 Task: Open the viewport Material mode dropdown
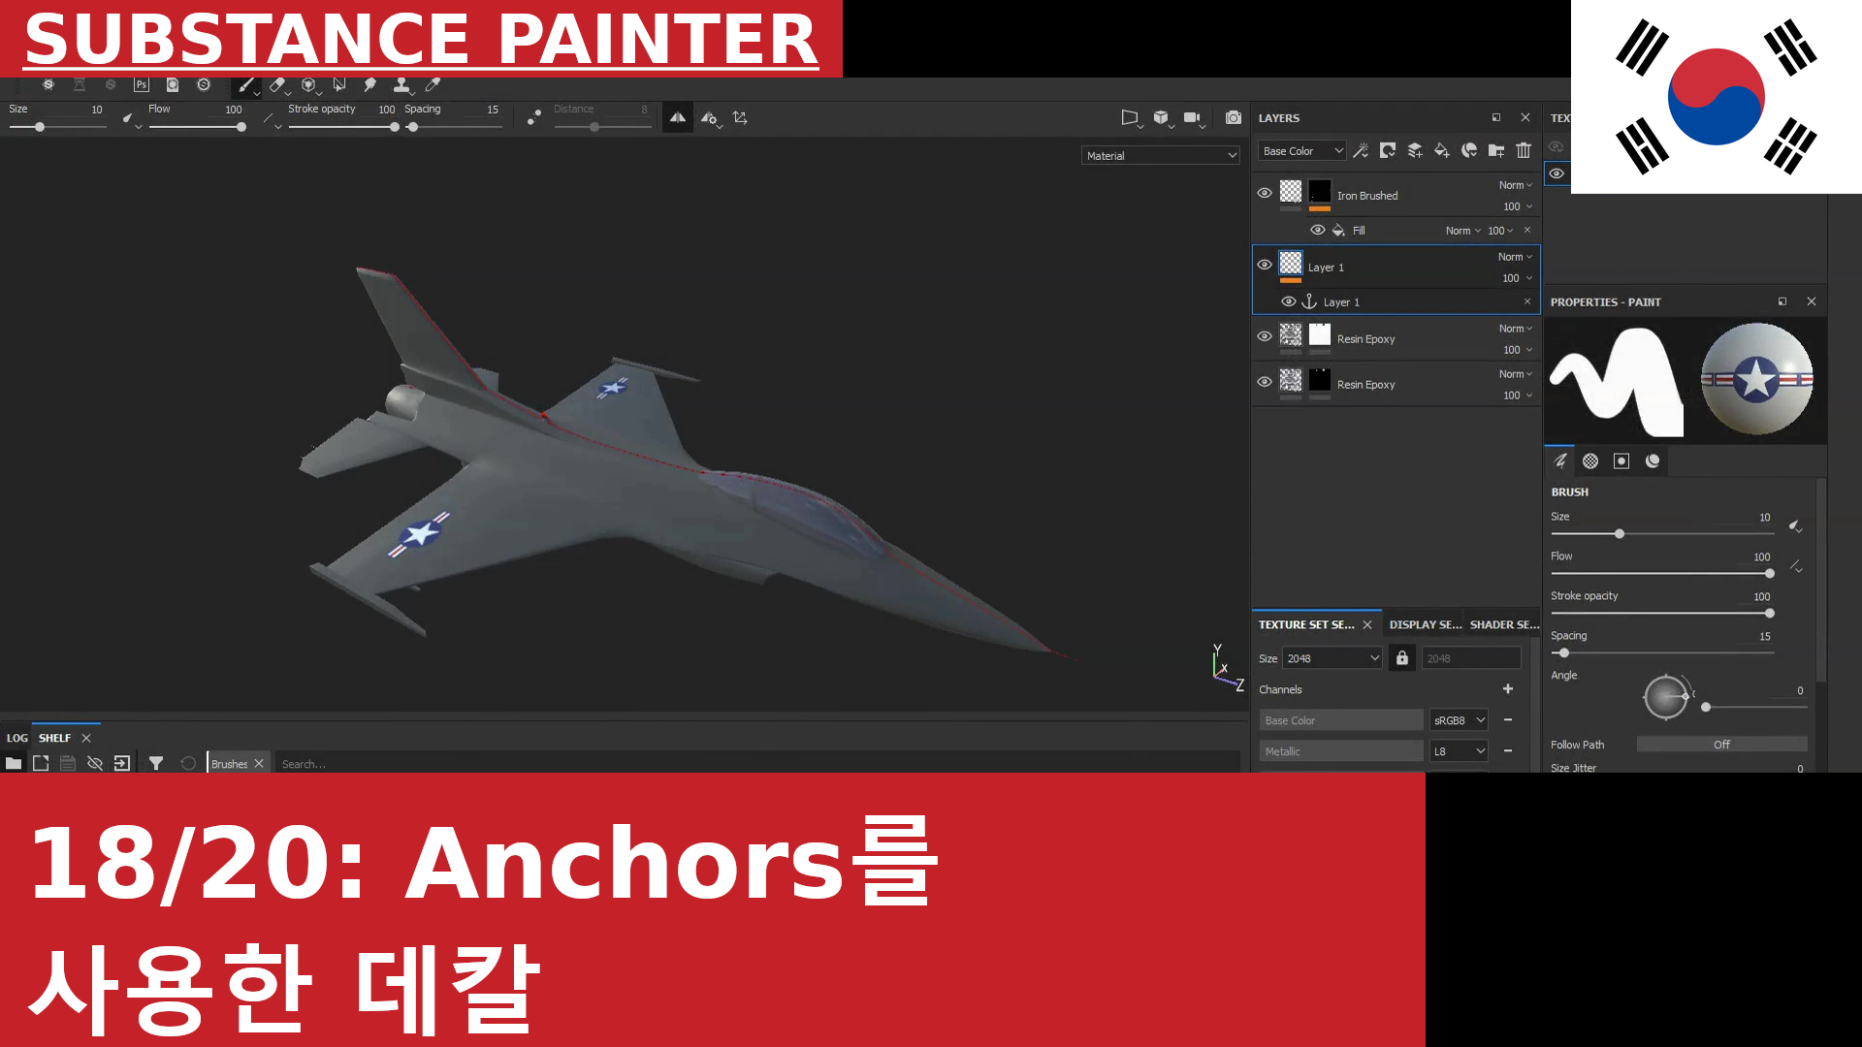point(1161,155)
